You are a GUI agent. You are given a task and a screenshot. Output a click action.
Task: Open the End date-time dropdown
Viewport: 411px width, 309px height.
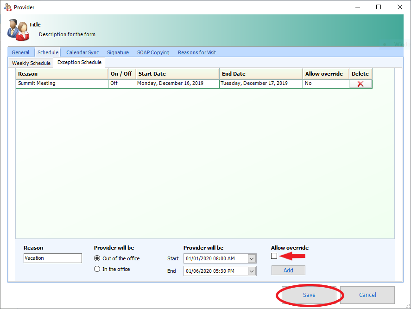tap(251, 270)
